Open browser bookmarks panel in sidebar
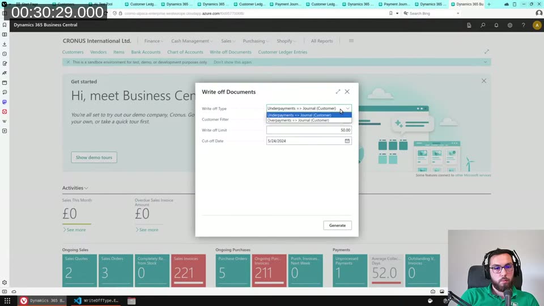 click(x=5, y=25)
